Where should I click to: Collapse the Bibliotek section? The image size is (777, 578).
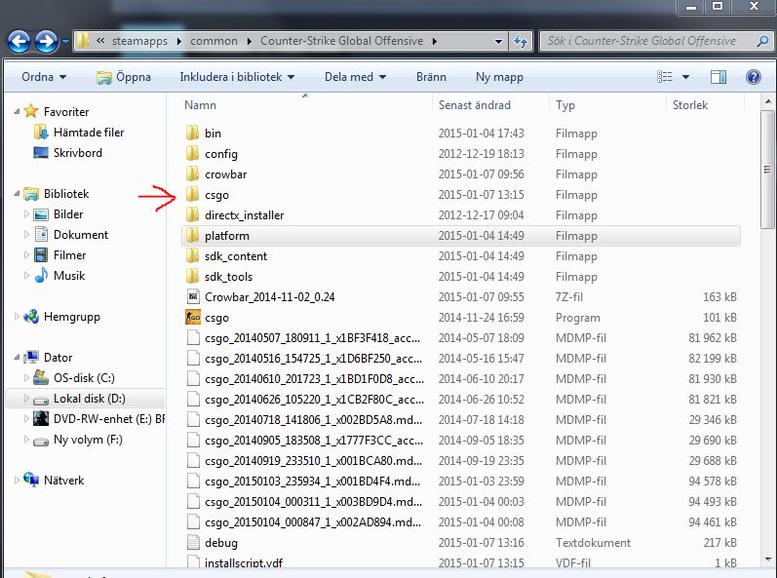pyautogui.click(x=17, y=193)
